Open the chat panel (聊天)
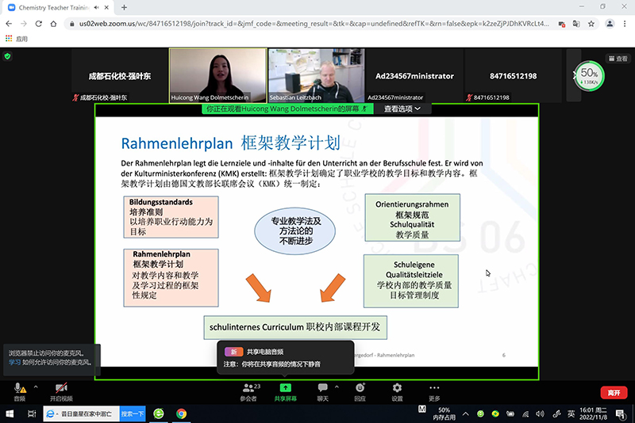The width and height of the screenshot is (635, 423). click(x=322, y=387)
